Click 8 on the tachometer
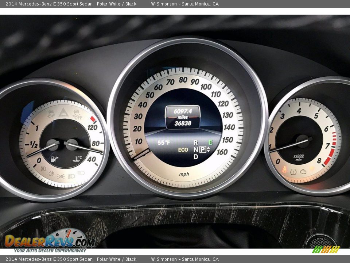 point(319,161)
